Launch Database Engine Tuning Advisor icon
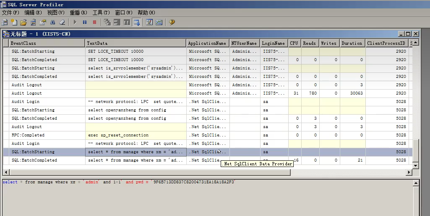 pos(149,22)
